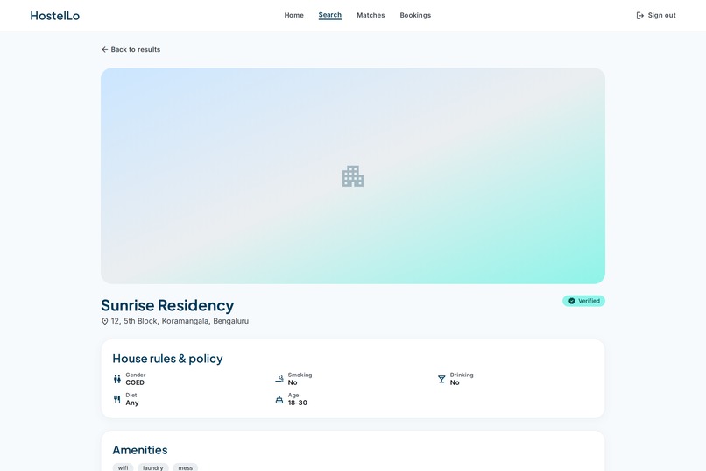Click the Verified checkmark icon

(572, 301)
